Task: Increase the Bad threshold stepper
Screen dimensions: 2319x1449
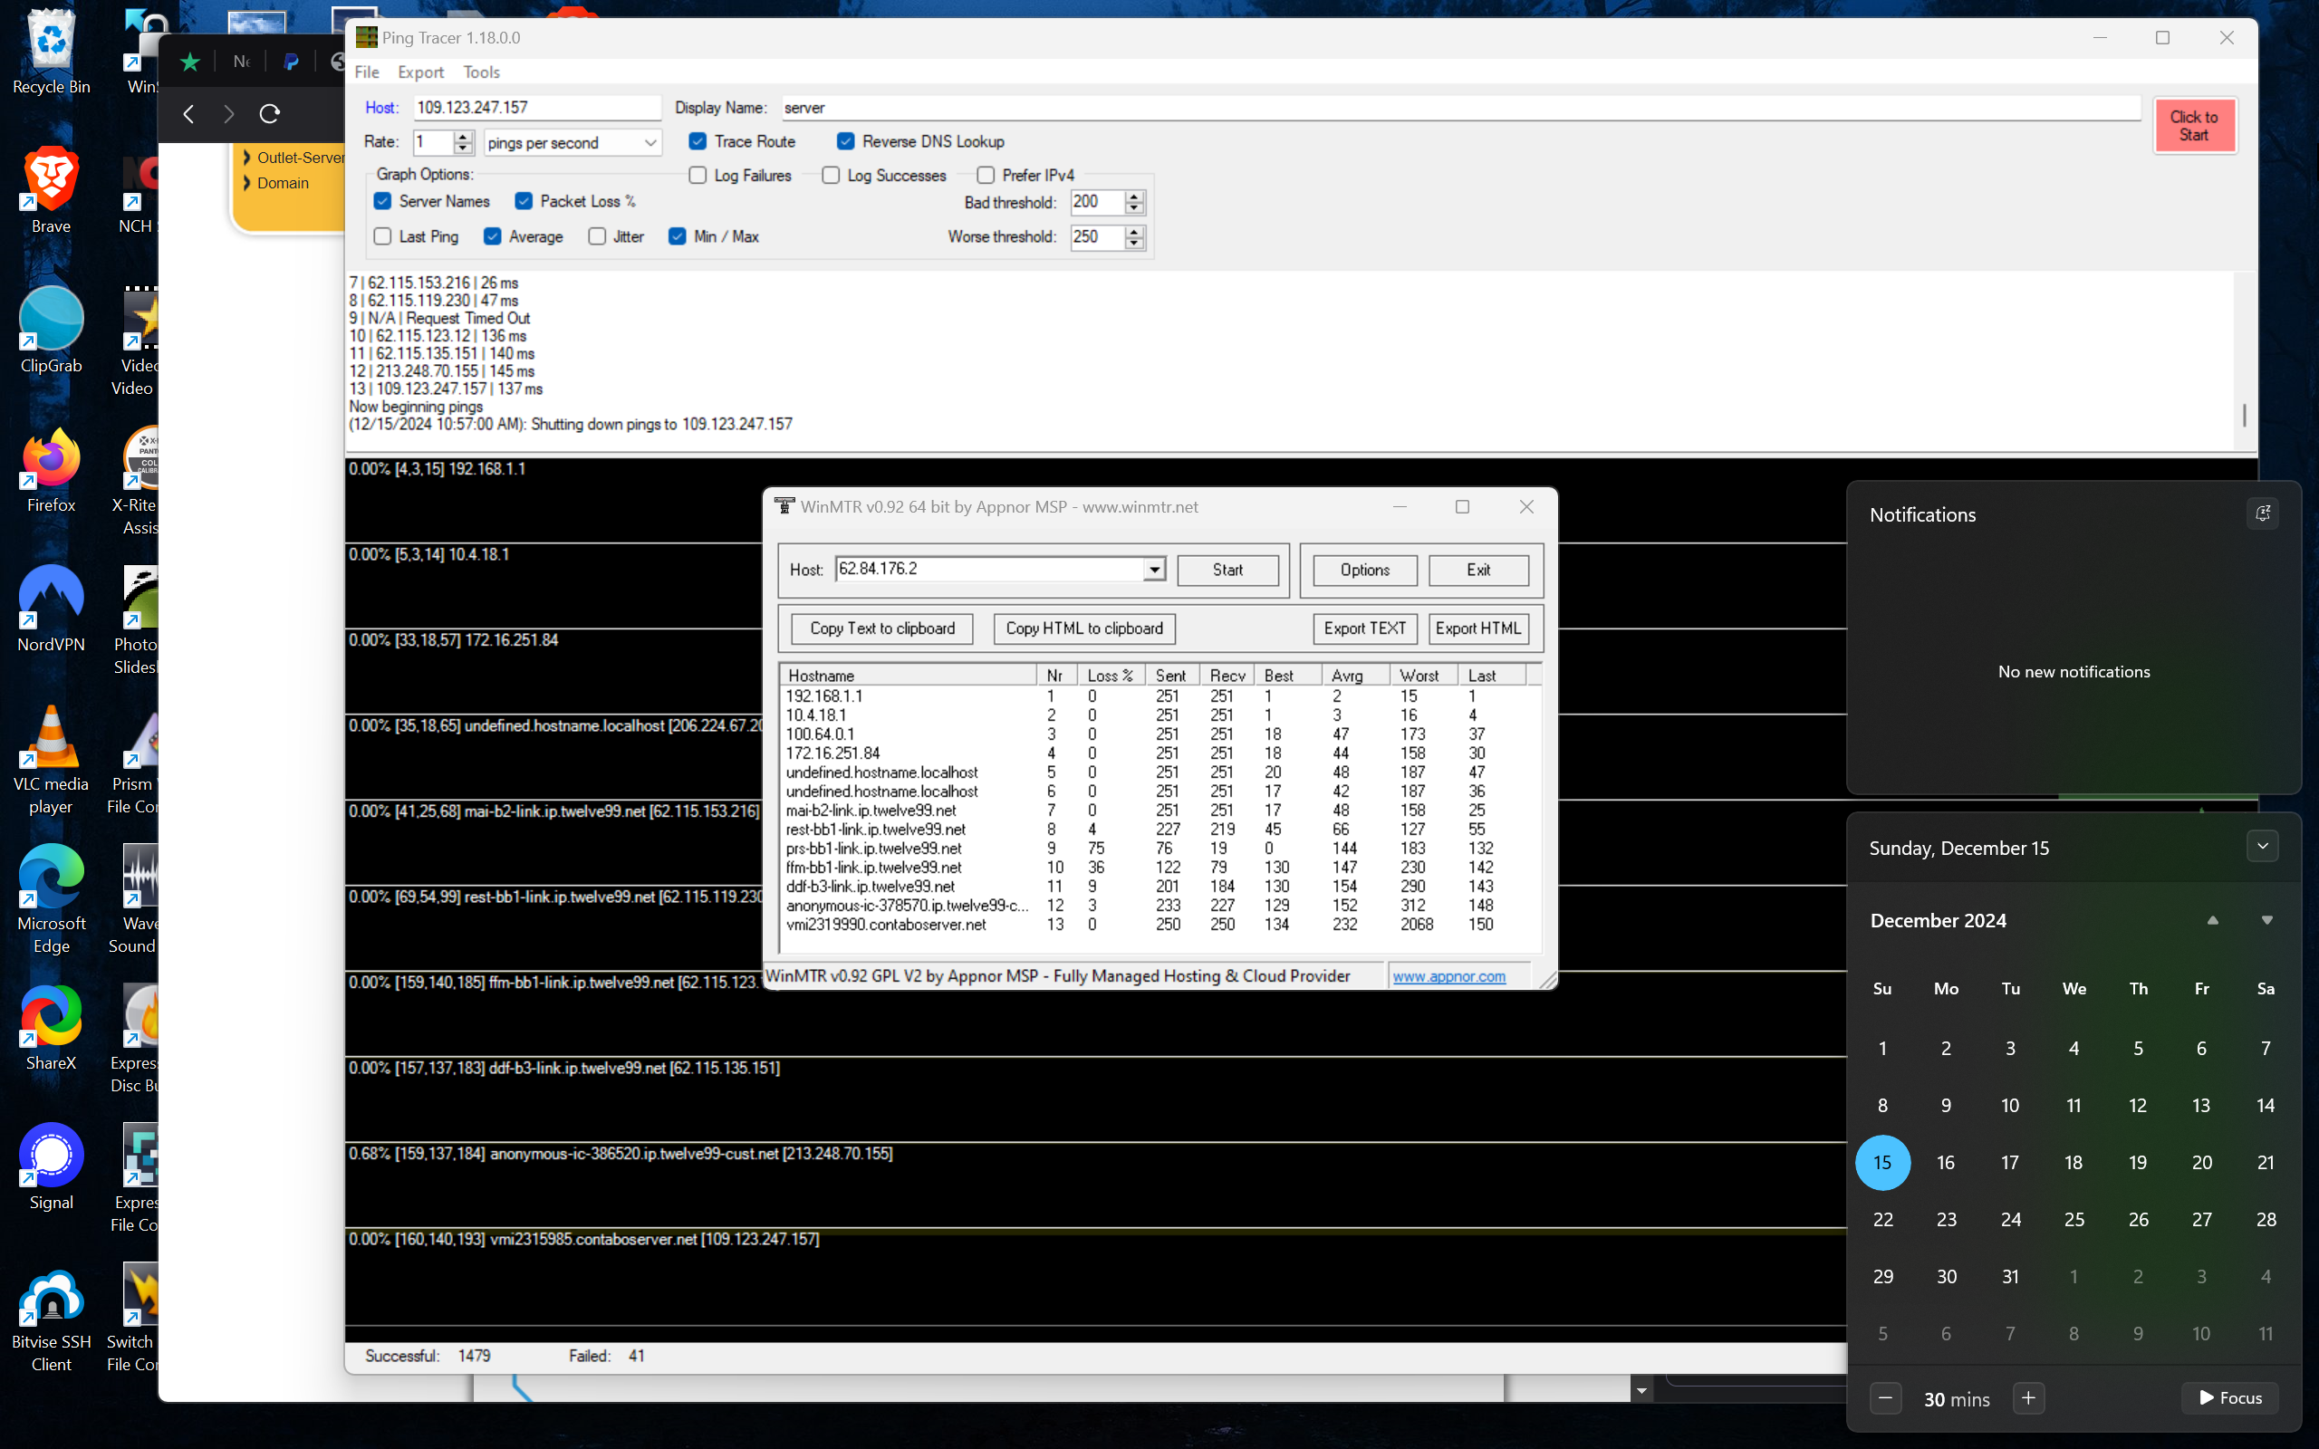Action: 1134,197
